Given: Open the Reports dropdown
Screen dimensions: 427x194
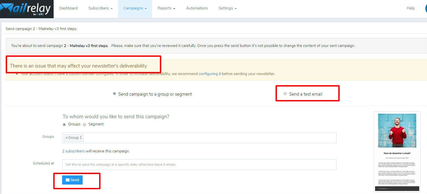Looking at the screenshot, I should pyautogui.click(x=166, y=8).
